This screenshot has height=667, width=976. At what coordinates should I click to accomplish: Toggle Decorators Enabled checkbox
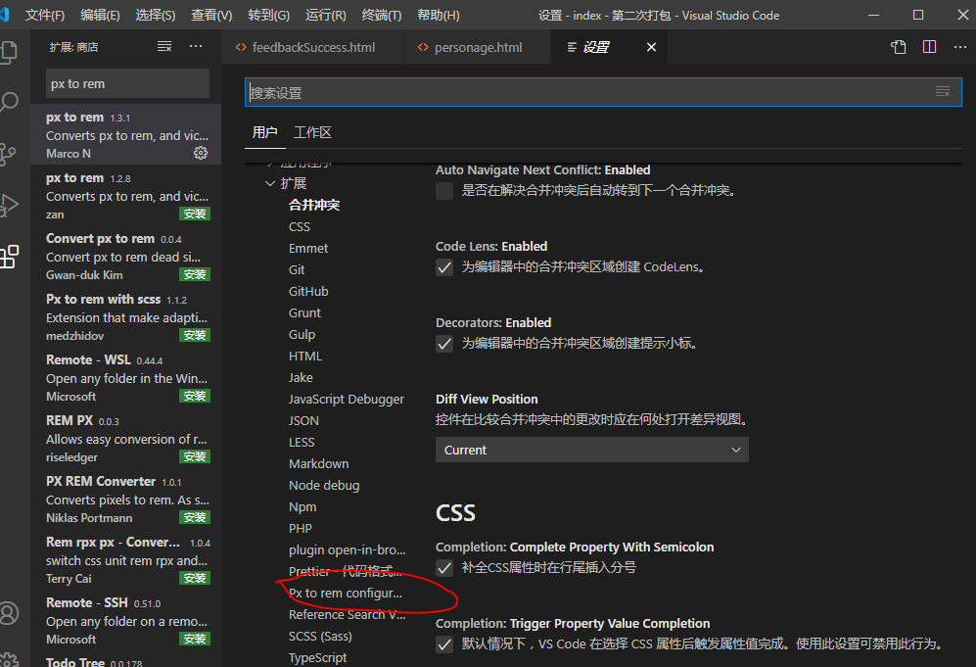tap(444, 344)
